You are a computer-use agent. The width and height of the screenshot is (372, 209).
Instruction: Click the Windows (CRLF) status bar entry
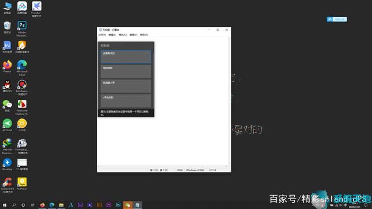coord(195,170)
